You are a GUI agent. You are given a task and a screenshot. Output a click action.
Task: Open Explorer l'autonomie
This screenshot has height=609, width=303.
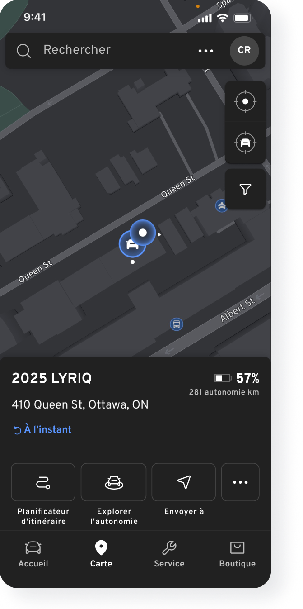[113, 482]
